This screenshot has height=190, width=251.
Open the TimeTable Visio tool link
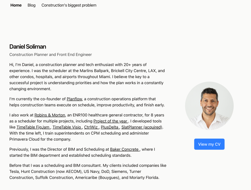click(x=67, y=127)
